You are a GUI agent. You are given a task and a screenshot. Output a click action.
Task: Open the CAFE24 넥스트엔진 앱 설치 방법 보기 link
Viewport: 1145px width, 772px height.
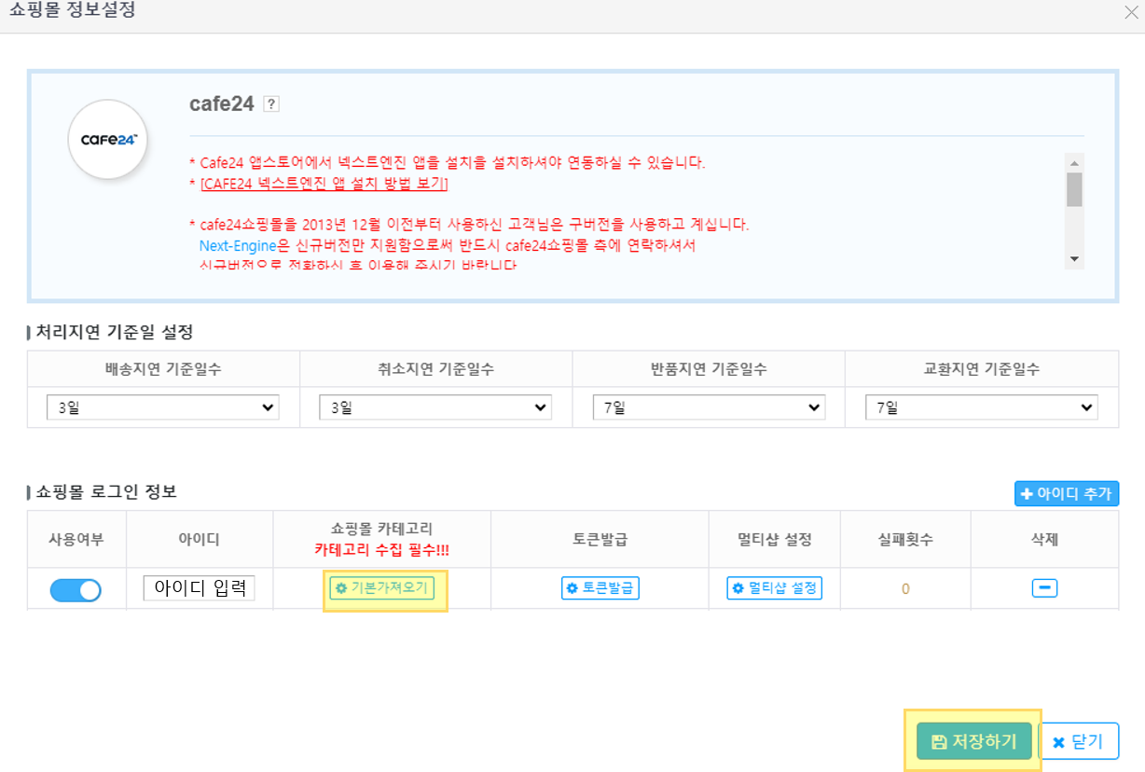(324, 185)
